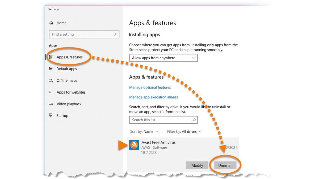The image size is (319, 179).
Task: Select the Apps & features list icon
Action: (51, 57)
